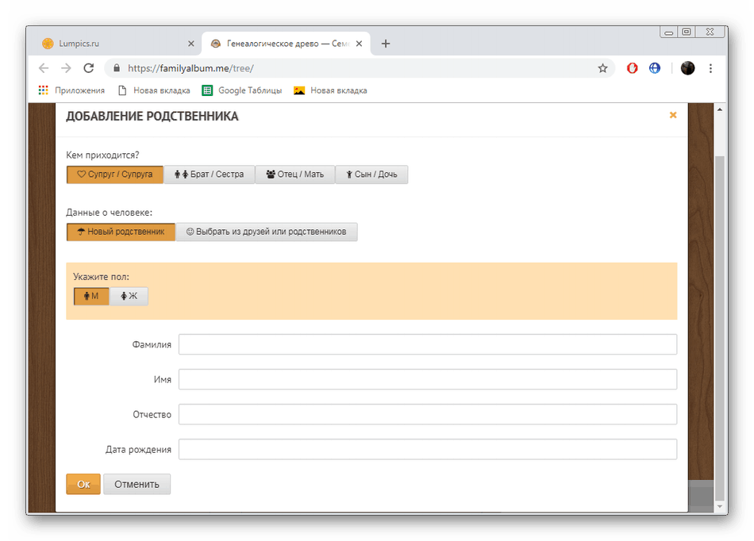
Task: Confirm with the Ок button
Action: [x=83, y=485]
